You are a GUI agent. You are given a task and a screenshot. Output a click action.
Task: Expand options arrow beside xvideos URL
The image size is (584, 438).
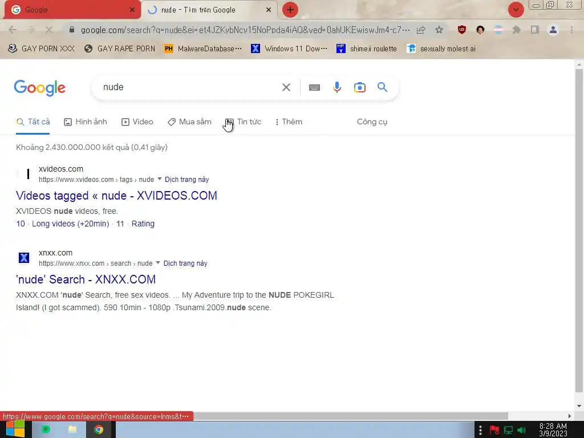click(x=160, y=179)
